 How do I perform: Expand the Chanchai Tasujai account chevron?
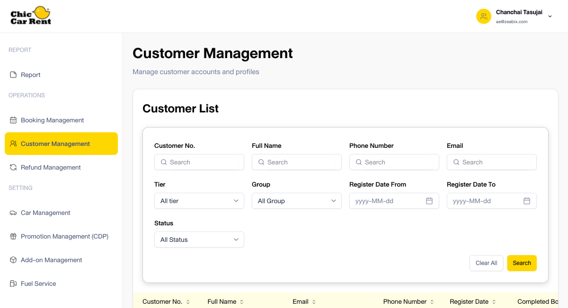click(x=550, y=17)
